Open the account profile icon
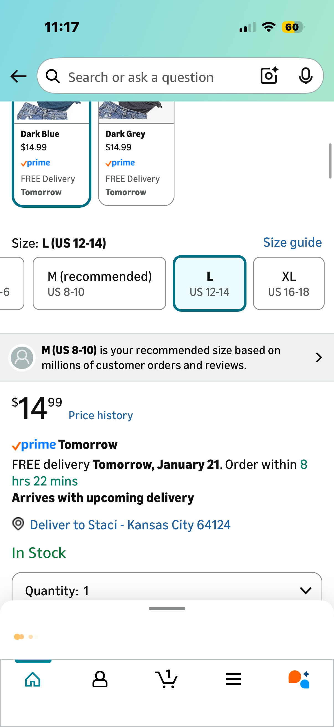Viewport: 334px width, 727px height. pyautogui.click(x=100, y=679)
